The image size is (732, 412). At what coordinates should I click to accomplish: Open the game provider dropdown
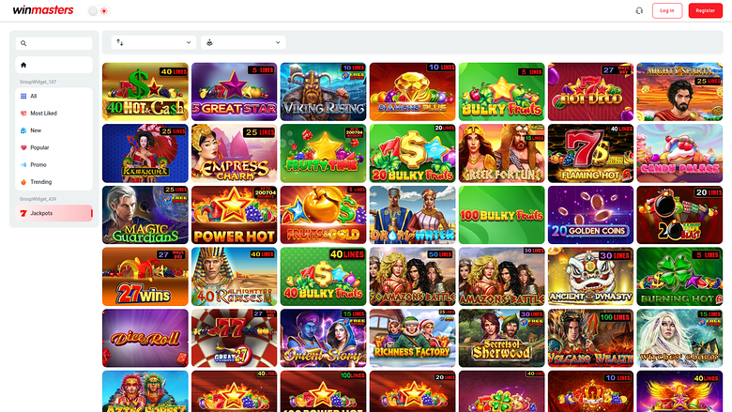pos(243,42)
